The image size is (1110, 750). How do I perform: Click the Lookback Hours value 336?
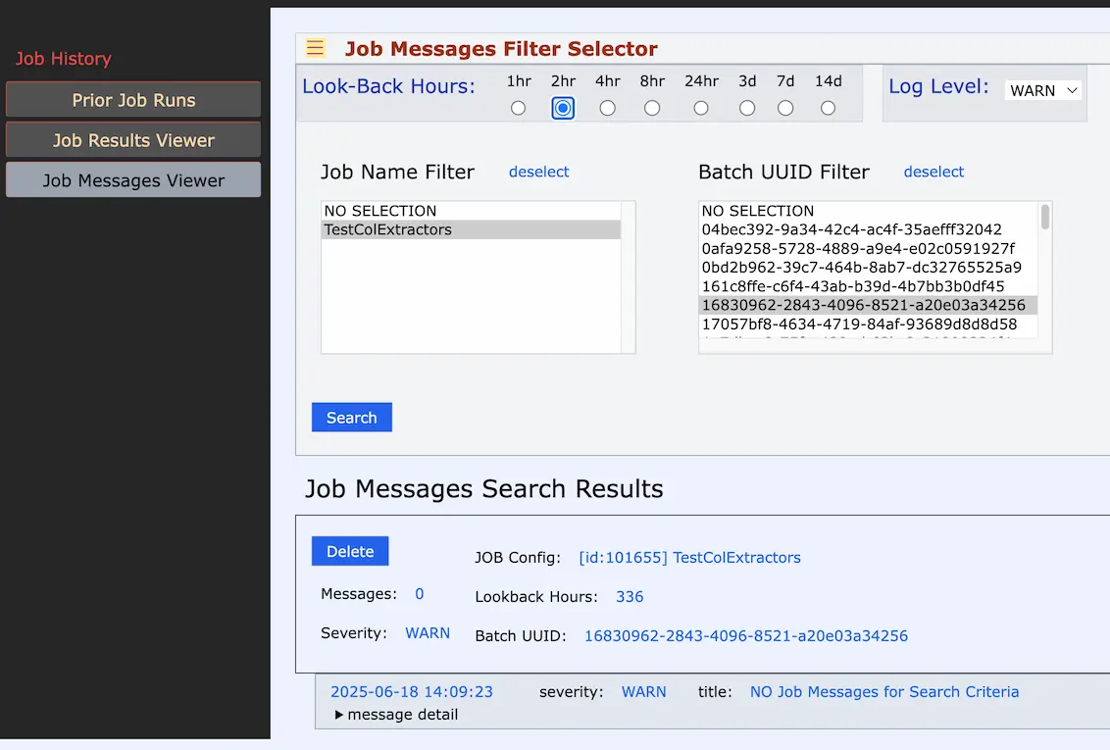pos(630,597)
